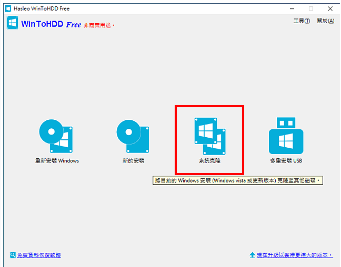Click the red 非商業用途 text

98,25
